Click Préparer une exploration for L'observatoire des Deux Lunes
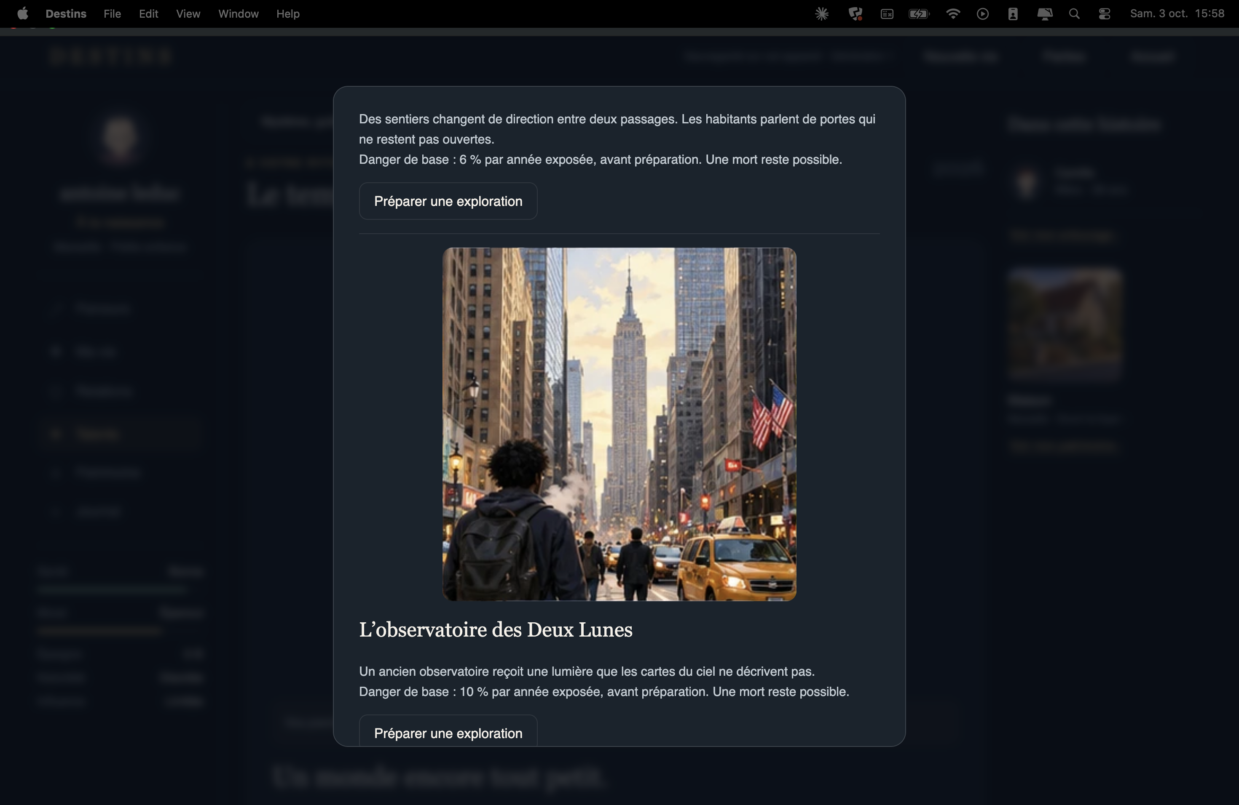Image resolution: width=1239 pixels, height=805 pixels. (448, 730)
